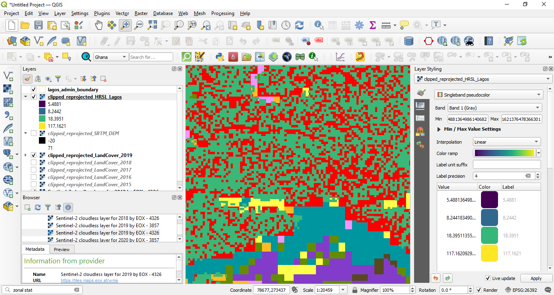The height and width of the screenshot is (295, 554).
Task: Toggle visibility of clipped_reprojected_HRSL_Lagos layer
Action: (x=34, y=97)
